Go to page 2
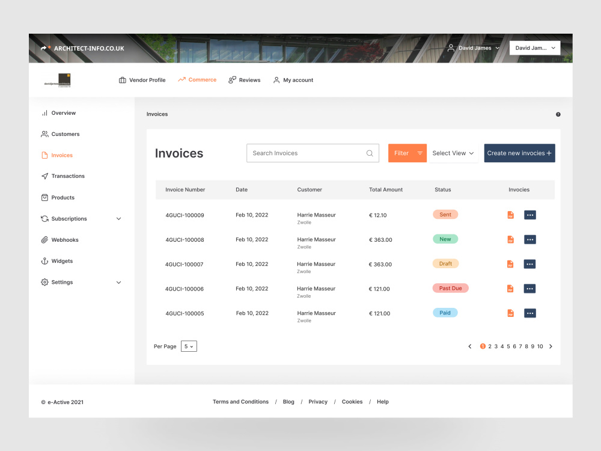The height and width of the screenshot is (451, 601). [490, 346]
